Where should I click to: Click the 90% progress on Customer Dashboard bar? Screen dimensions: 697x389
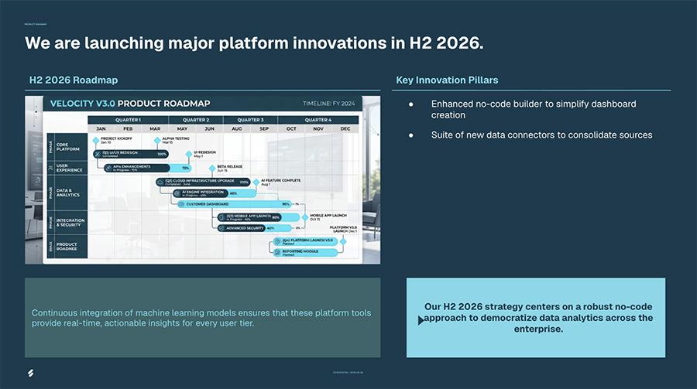pyautogui.click(x=286, y=204)
